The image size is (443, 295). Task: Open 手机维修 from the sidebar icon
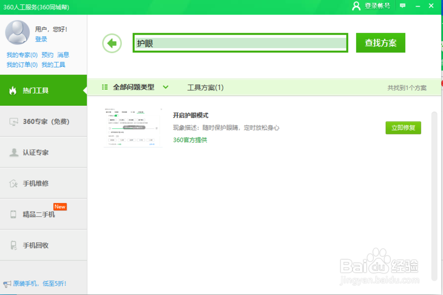tap(13, 183)
